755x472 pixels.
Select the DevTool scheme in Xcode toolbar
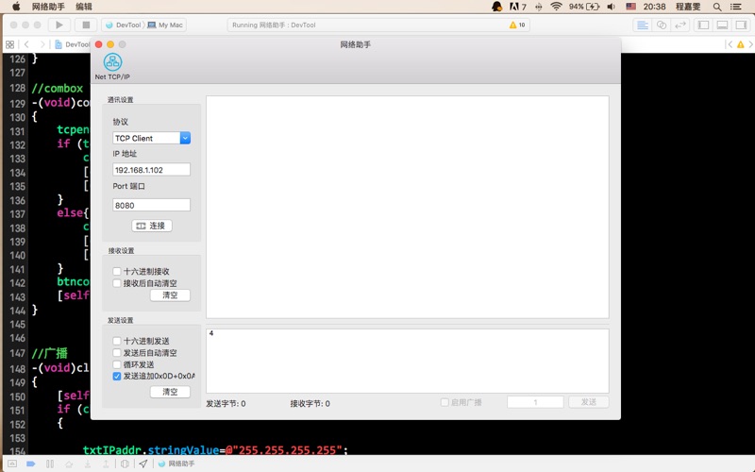point(124,25)
